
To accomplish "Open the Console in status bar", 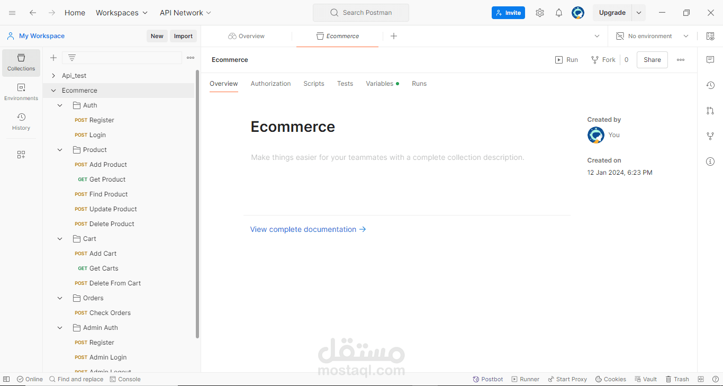I will pyautogui.click(x=125, y=379).
